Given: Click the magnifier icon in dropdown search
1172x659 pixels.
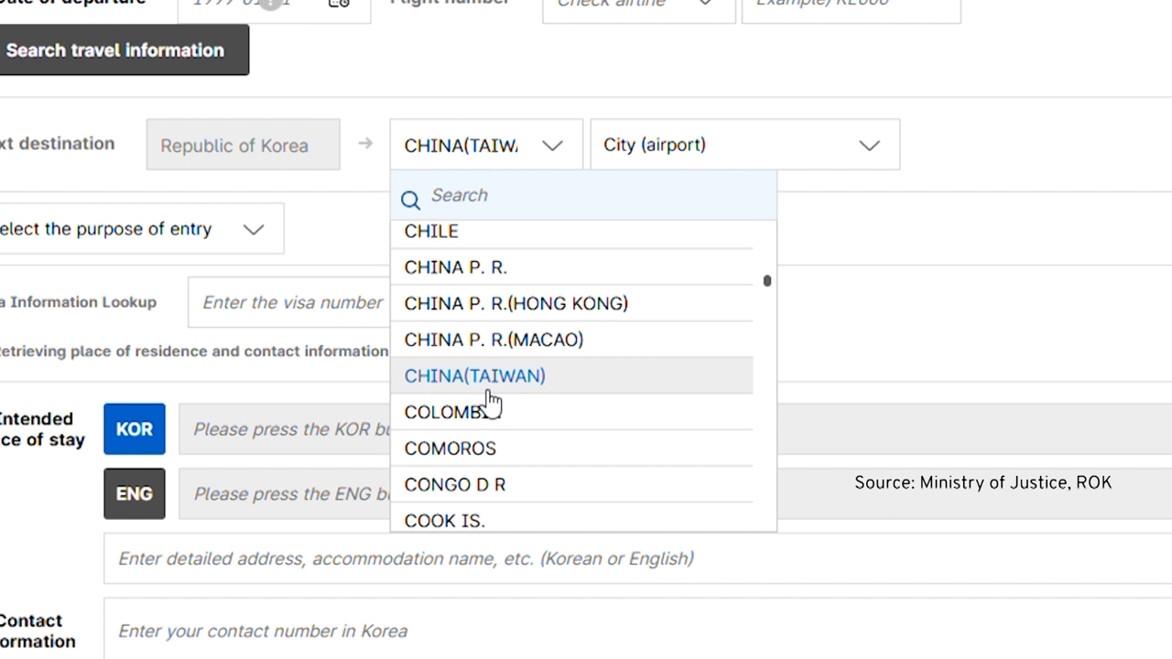Looking at the screenshot, I should pyautogui.click(x=410, y=200).
